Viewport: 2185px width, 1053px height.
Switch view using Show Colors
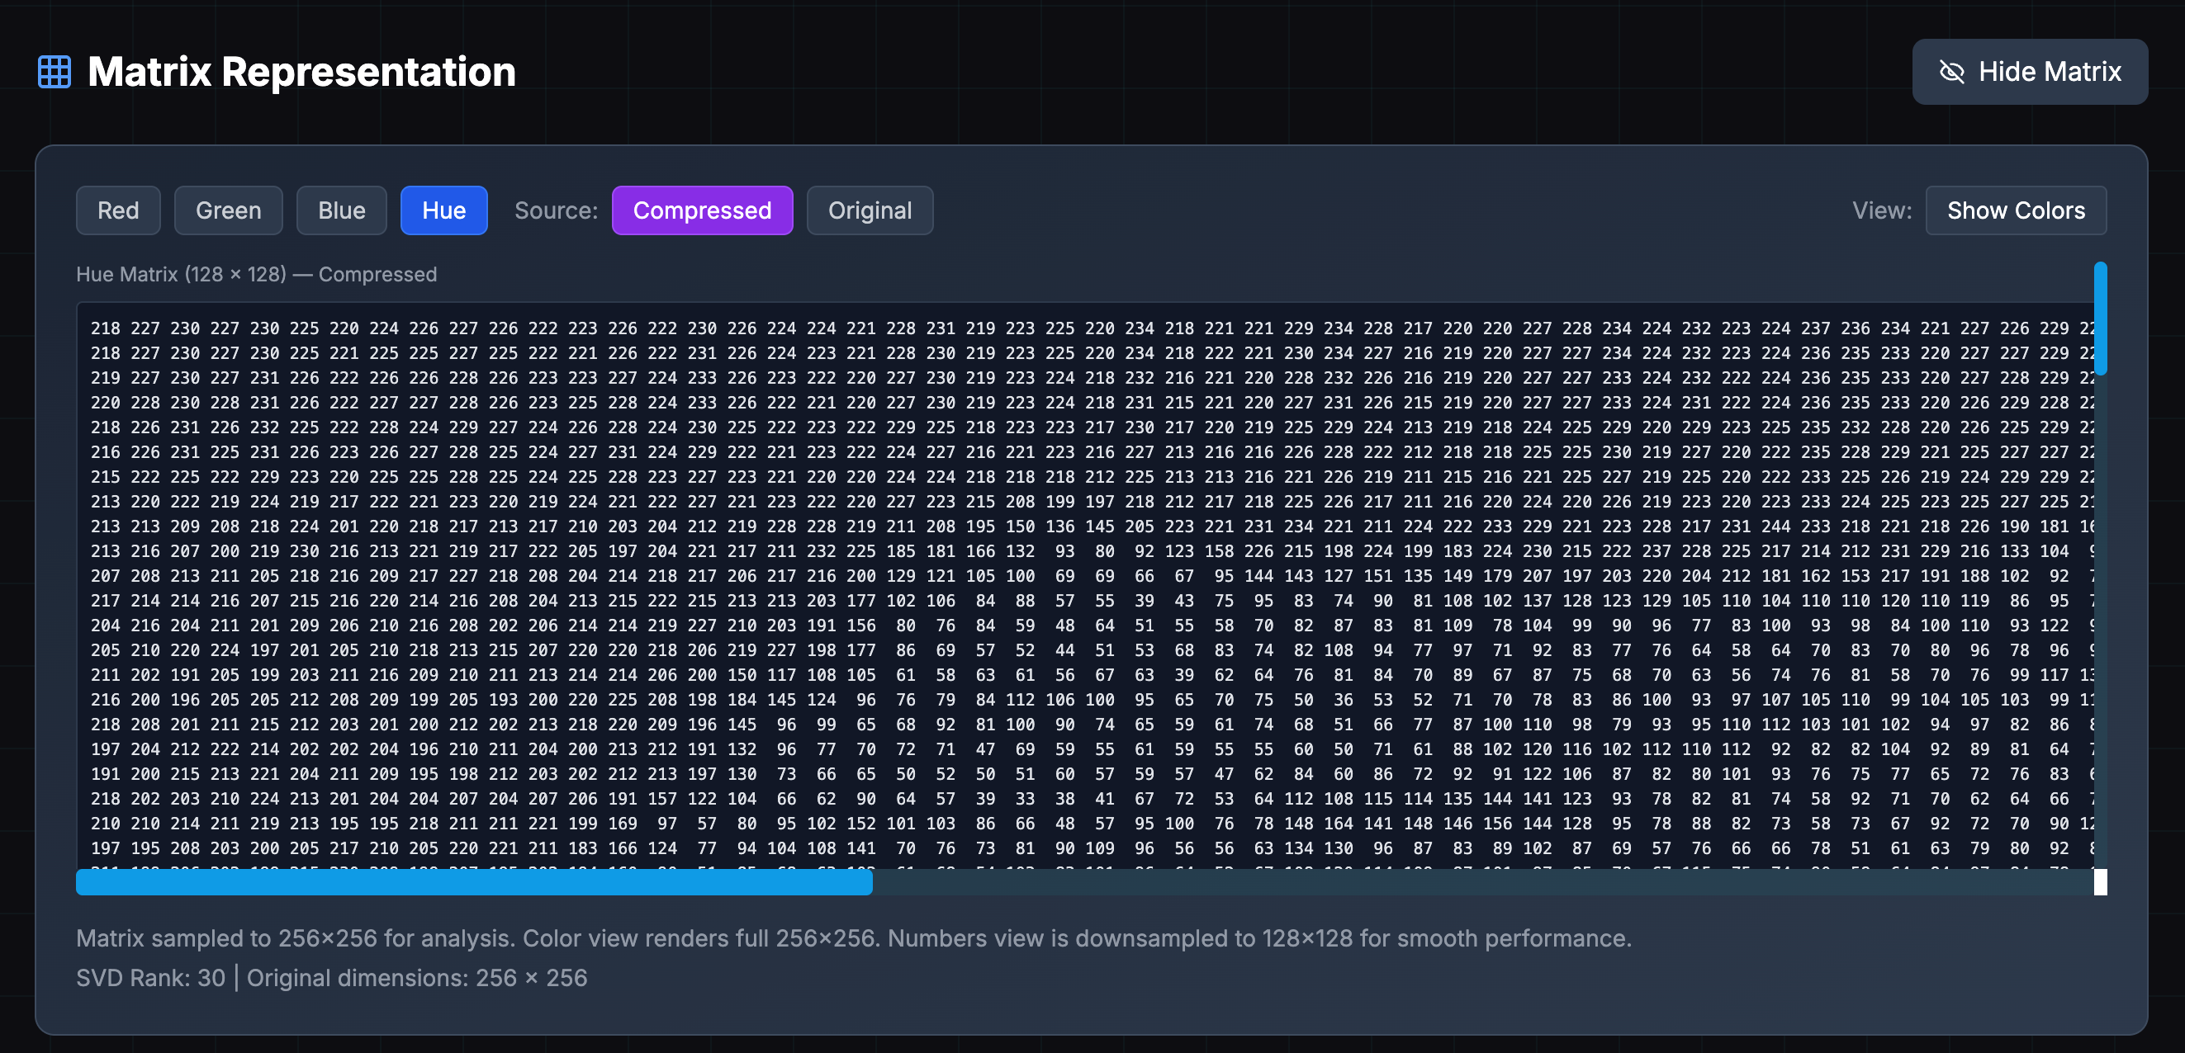pyautogui.click(x=2017, y=210)
